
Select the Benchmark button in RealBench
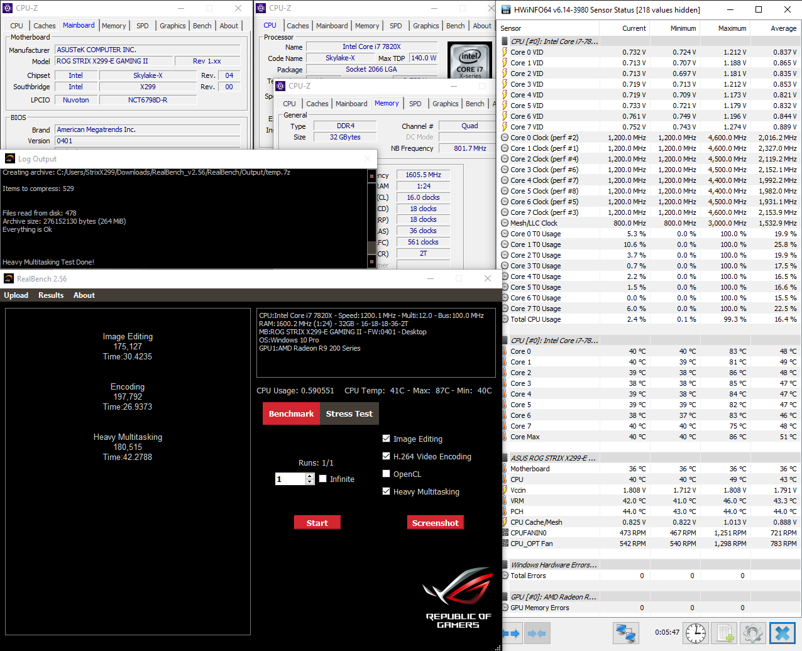click(x=291, y=413)
